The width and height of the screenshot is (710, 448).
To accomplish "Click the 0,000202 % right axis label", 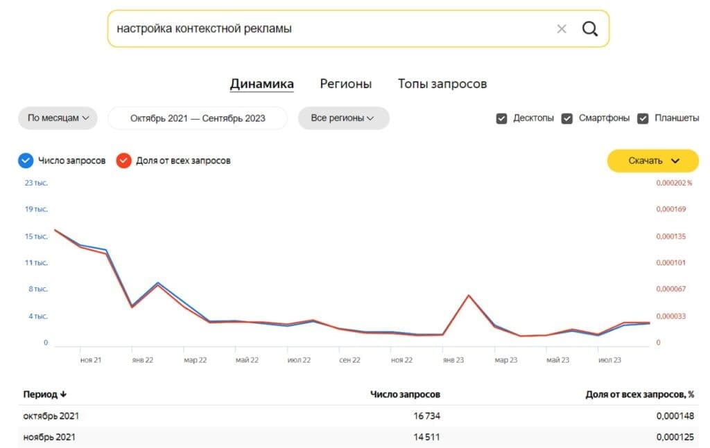I will [x=674, y=183].
